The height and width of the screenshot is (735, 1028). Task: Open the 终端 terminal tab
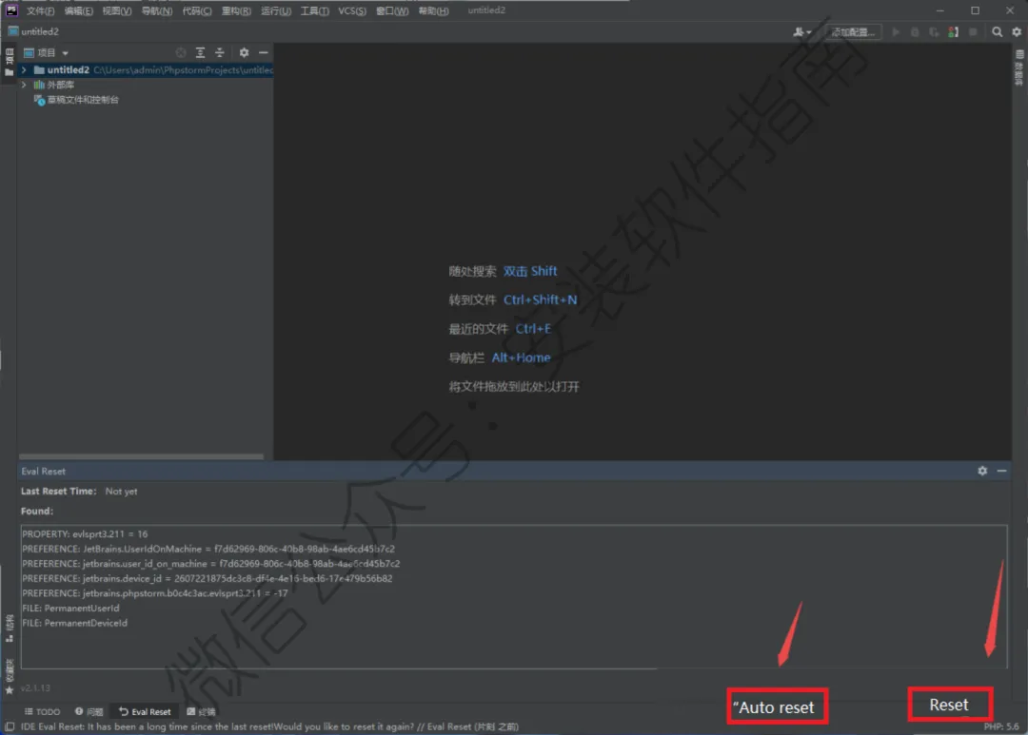201,711
